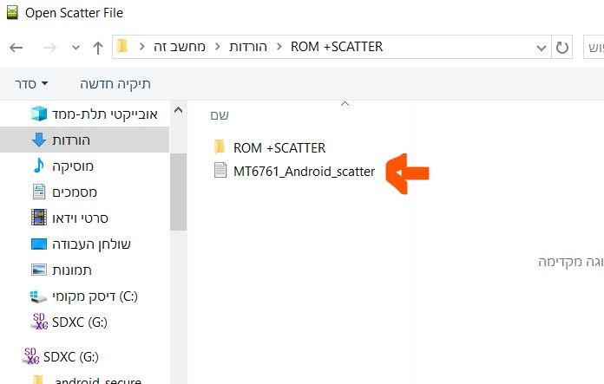
Task: Create a new folder with 'תיקיה חדשה'
Action: pyautogui.click(x=115, y=84)
